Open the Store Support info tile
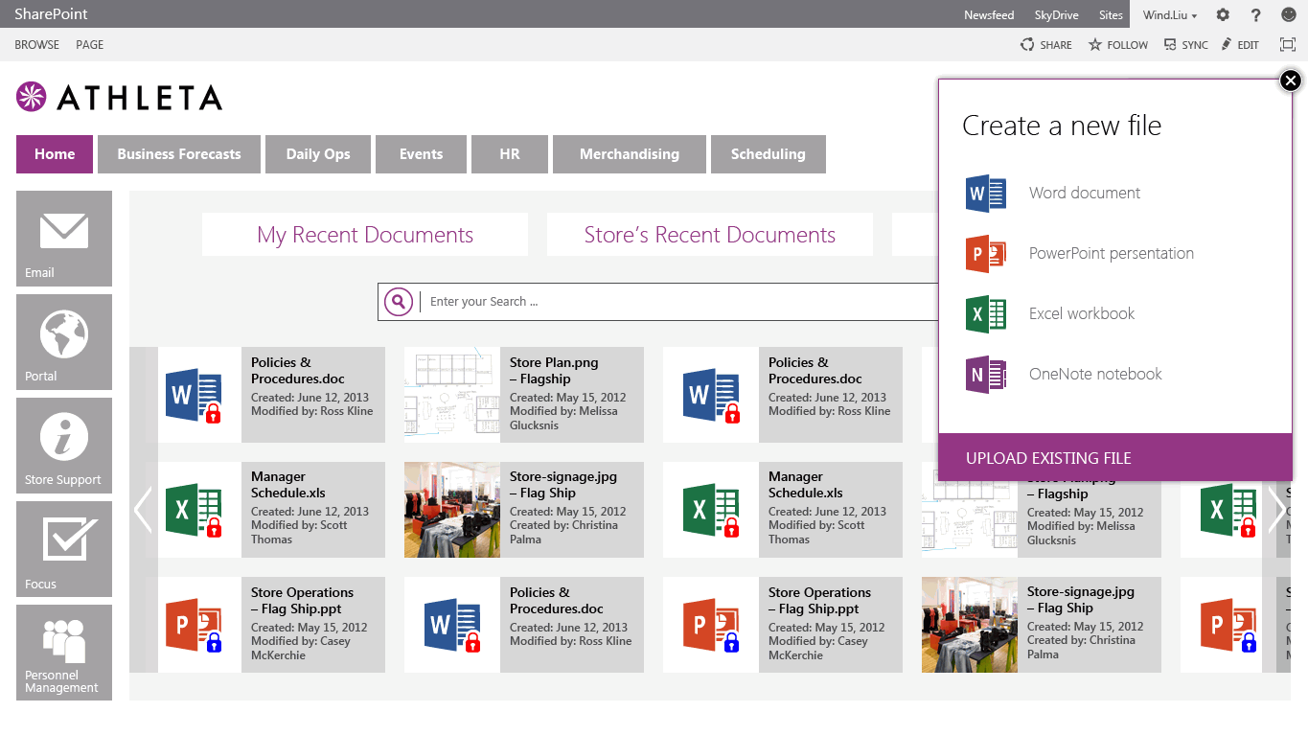This screenshot has height=735, width=1308. 64,446
